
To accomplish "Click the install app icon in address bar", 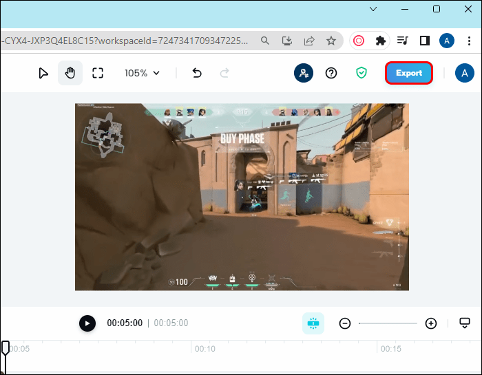I will click(x=287, y=41).
